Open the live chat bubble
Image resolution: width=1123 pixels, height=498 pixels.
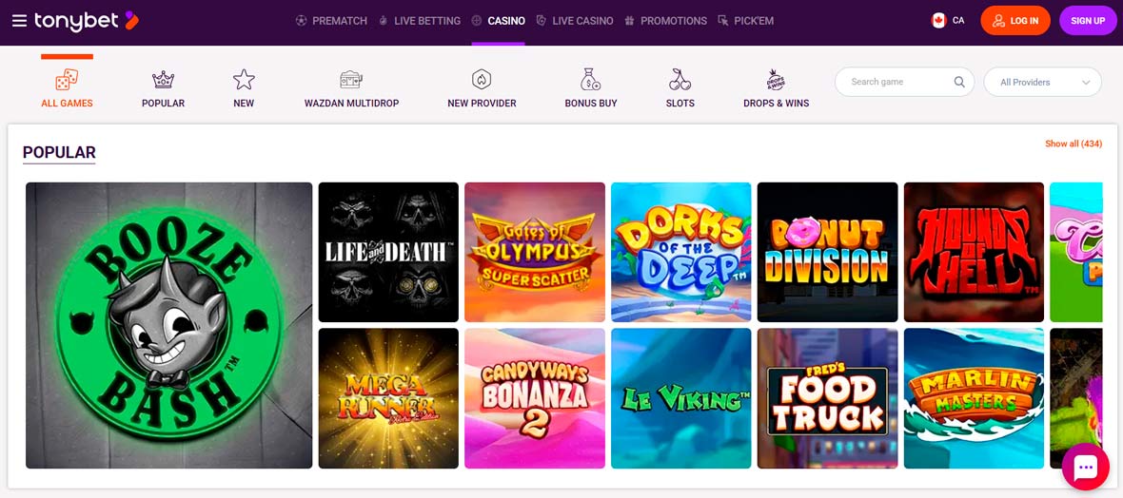(1085, 468)
